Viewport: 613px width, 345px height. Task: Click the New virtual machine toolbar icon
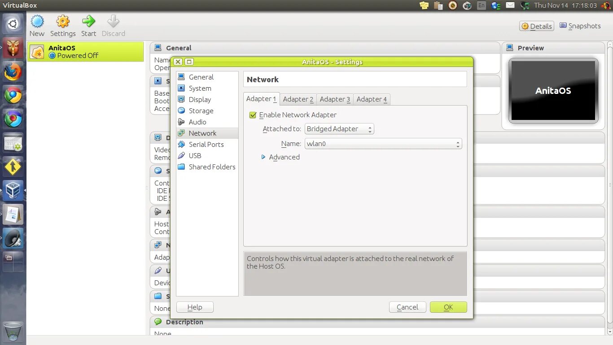coord(37,22)
